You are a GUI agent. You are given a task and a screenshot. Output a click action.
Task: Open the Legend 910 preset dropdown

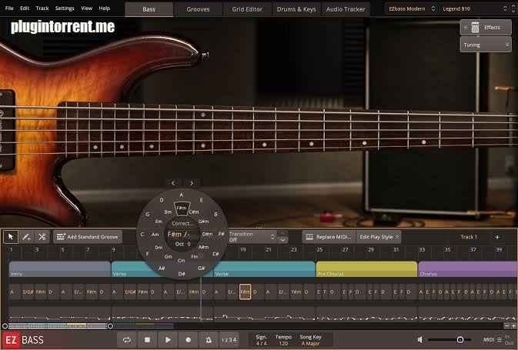click(473, 9)
